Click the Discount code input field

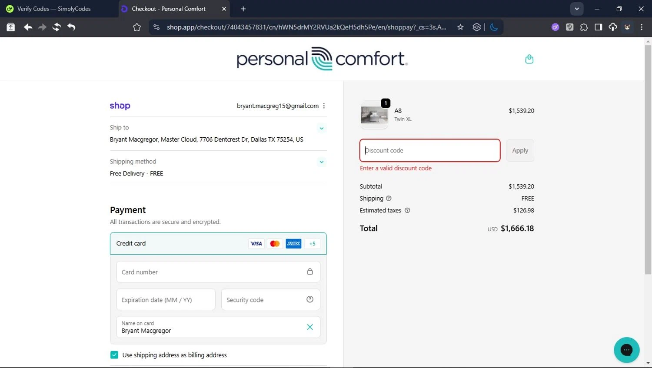(430, 150)
